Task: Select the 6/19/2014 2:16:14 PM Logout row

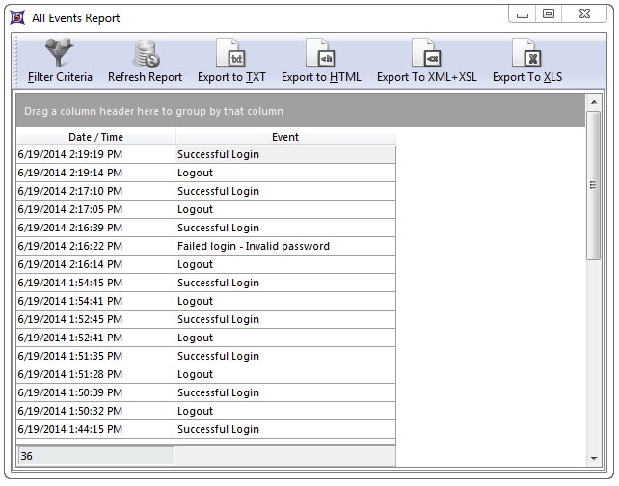Action: 196,264
